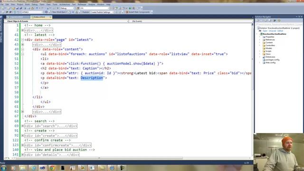Select the KnockoutAuctionRealtime project node
Screen dimensions: 304x171
pos(274,34)
